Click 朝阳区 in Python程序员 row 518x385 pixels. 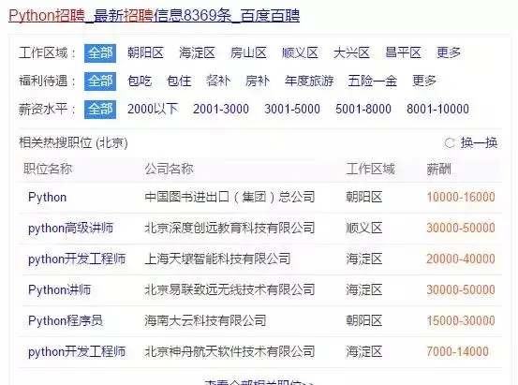(364, 321)
